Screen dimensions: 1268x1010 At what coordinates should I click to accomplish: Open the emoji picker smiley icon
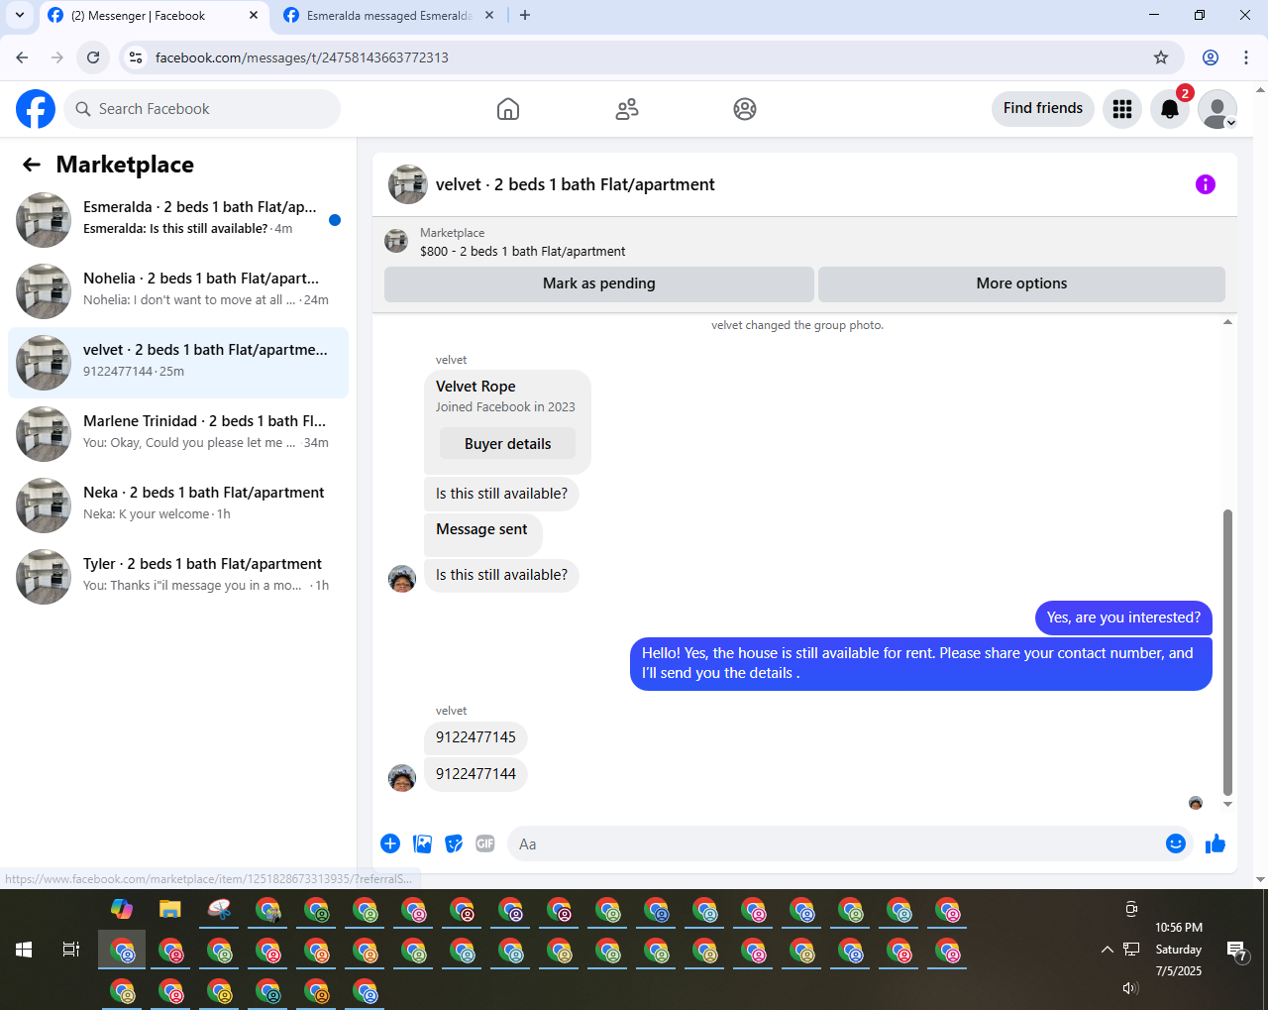[x=1176, y=843]
